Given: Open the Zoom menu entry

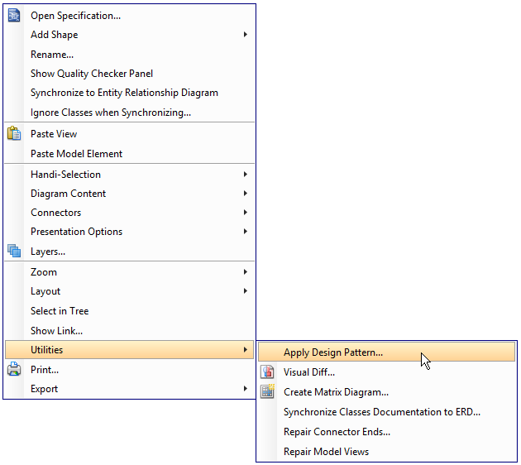Looking at the screenshot, I should point(130,272).
